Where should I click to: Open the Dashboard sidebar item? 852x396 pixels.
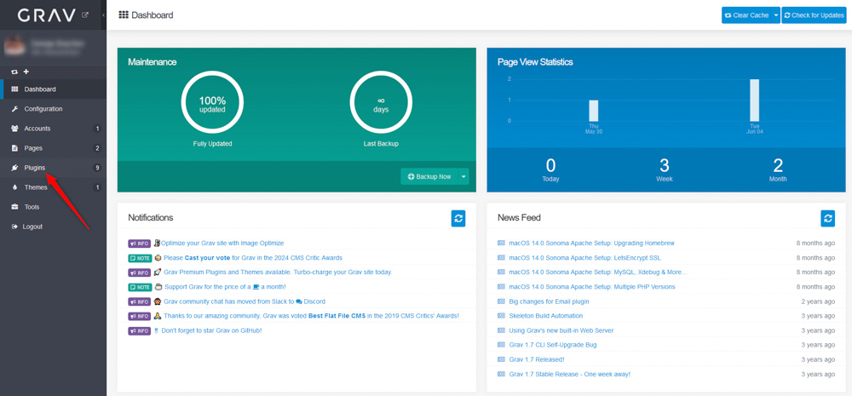(x=53, y=89)
